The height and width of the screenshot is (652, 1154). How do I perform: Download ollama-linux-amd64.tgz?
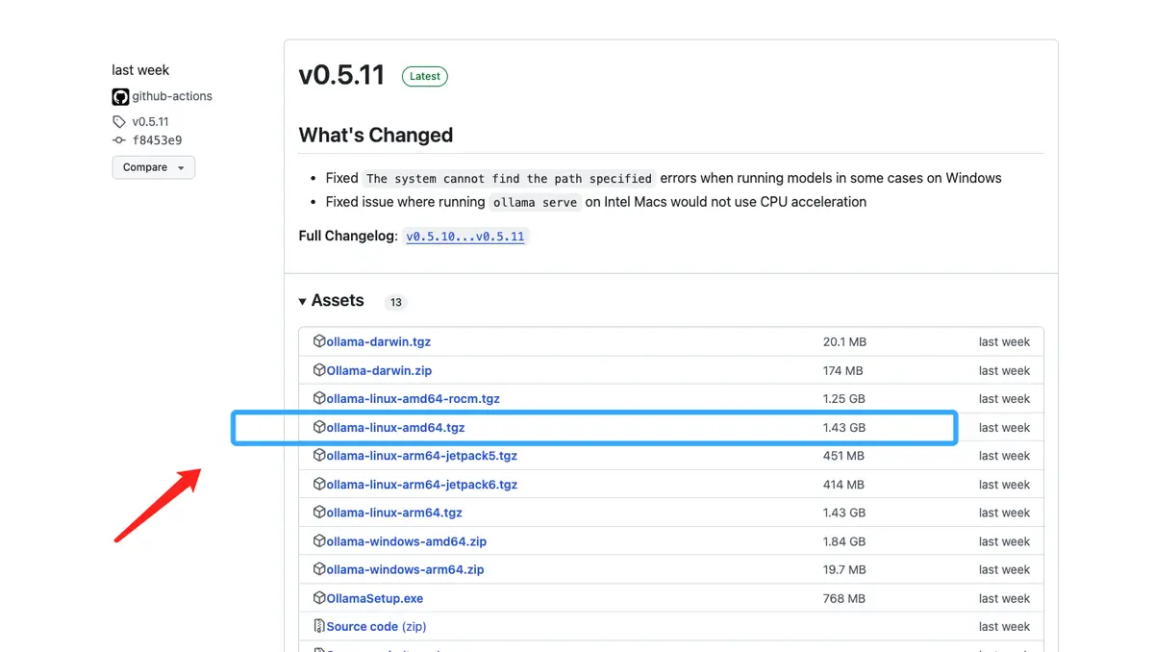click(x=396, y=427)
